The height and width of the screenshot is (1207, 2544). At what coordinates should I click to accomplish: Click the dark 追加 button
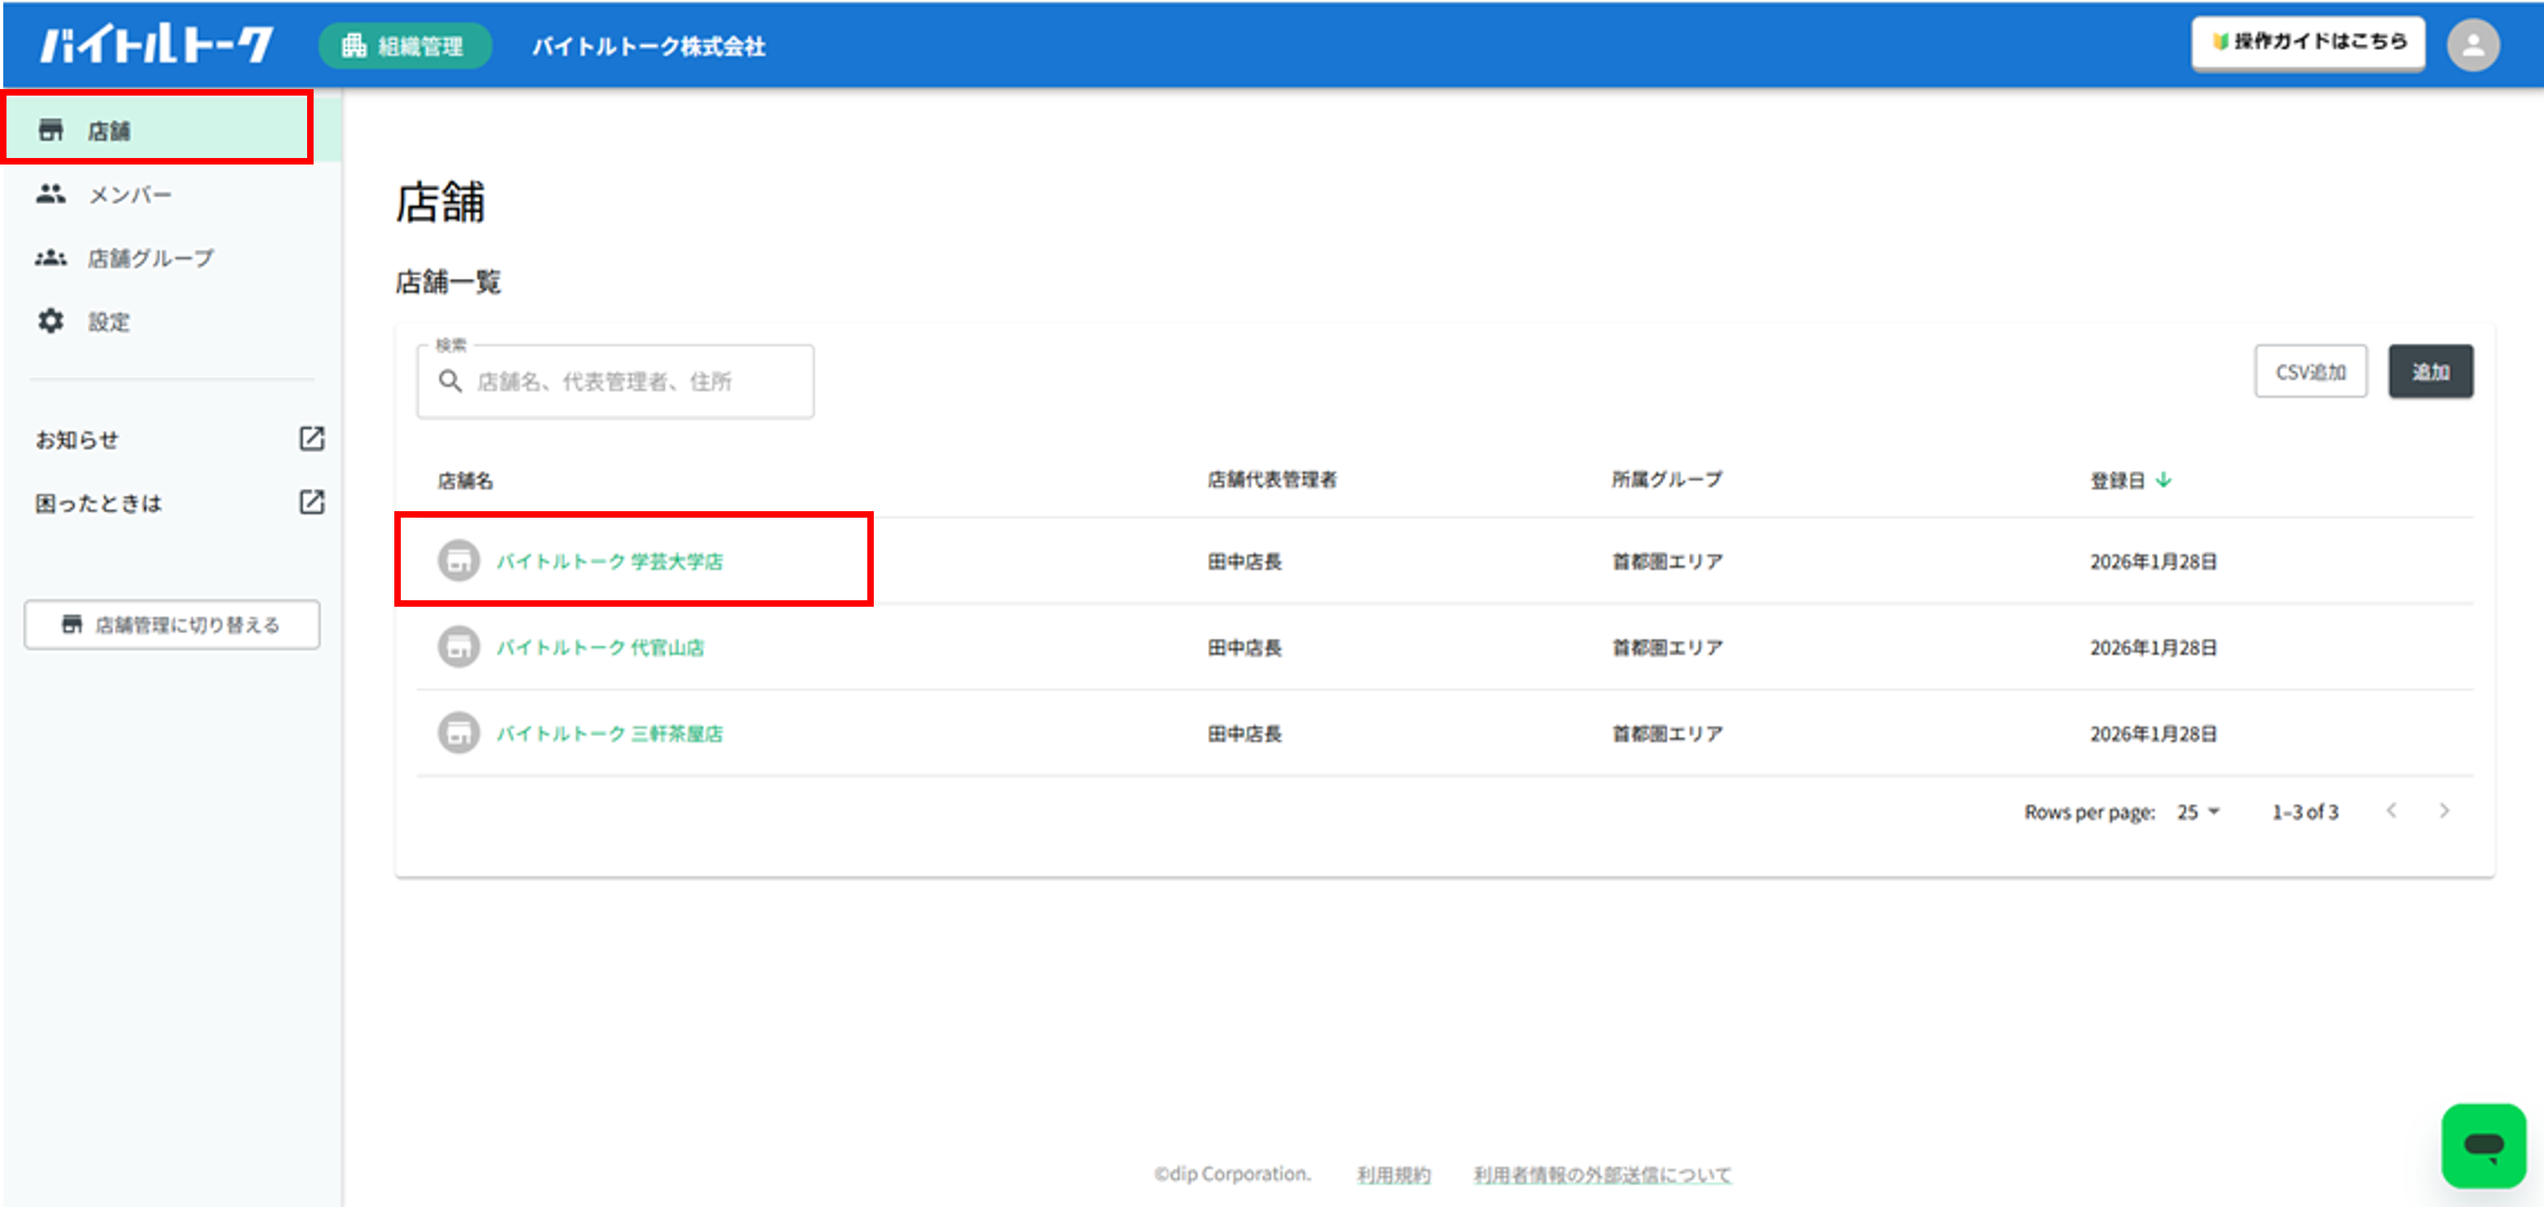pyautogui.click(x=2430, y=372)
